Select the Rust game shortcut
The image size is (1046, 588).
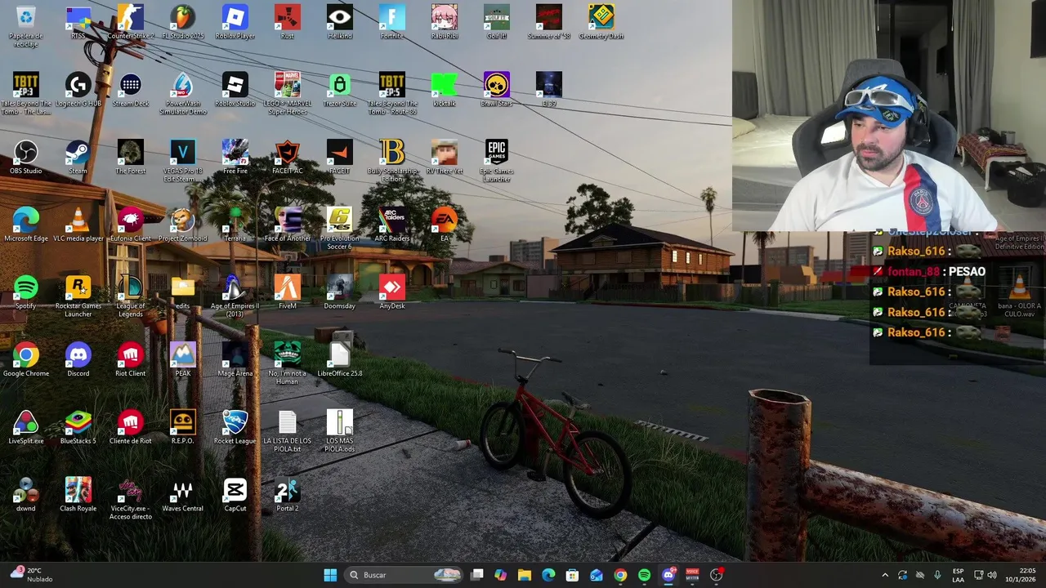[287, 23]
